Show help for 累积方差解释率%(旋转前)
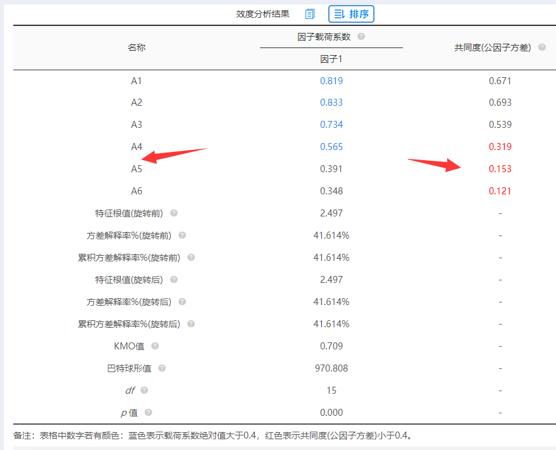The width and height of the screenshot is (556, 450). click(x=191, y=258)
